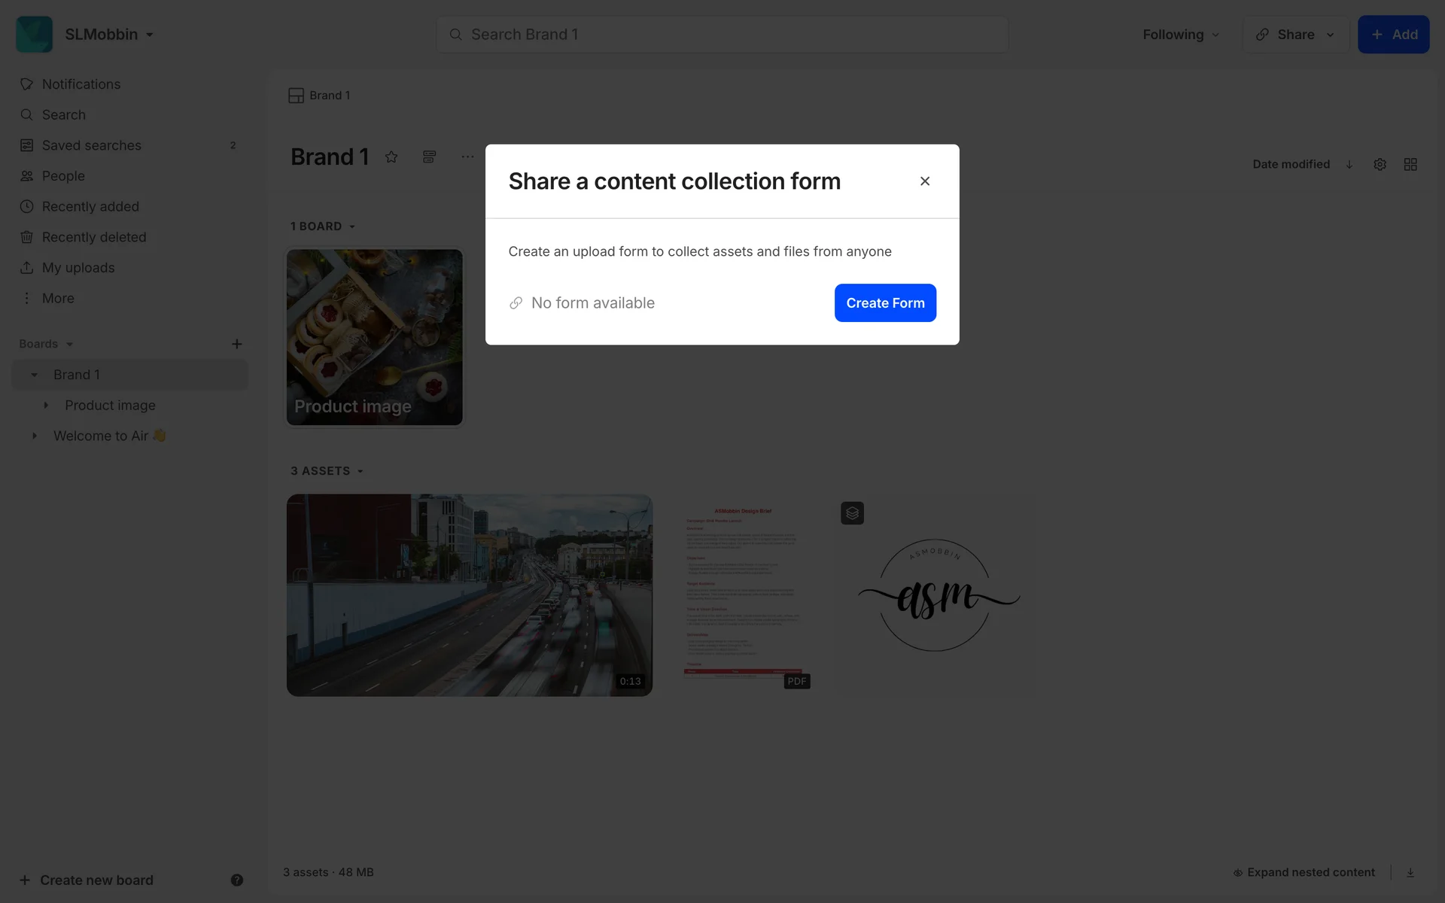Click the download icon in the footer
1445x903 pixels.
tap(1410, 872)
